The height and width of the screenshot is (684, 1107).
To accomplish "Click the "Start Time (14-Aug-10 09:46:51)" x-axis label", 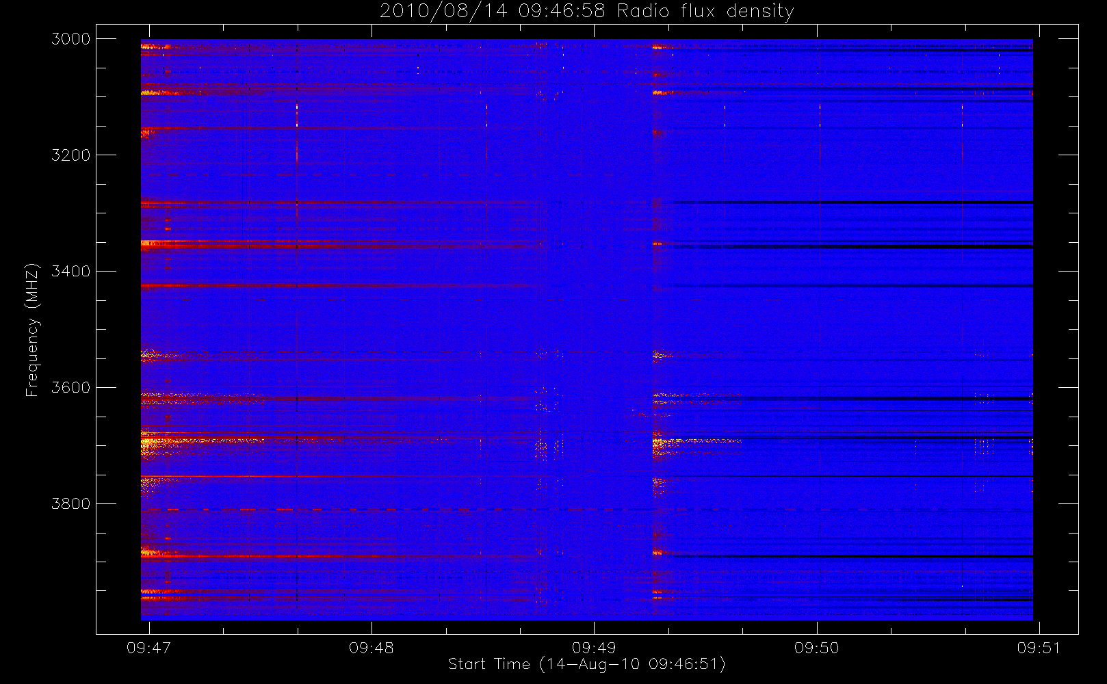I will coord(586,664).
